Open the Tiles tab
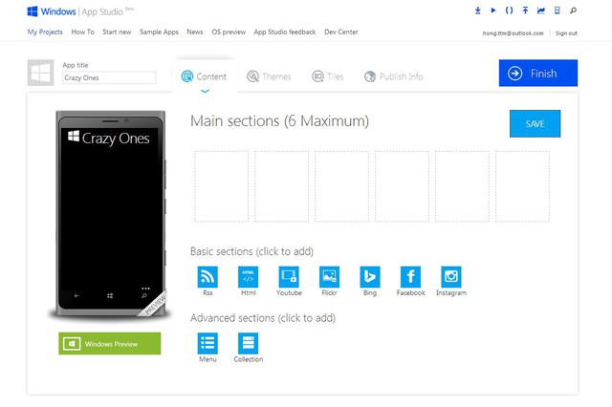Image resolution: width=612 pixels, height=407 pixels. (328, 76)
